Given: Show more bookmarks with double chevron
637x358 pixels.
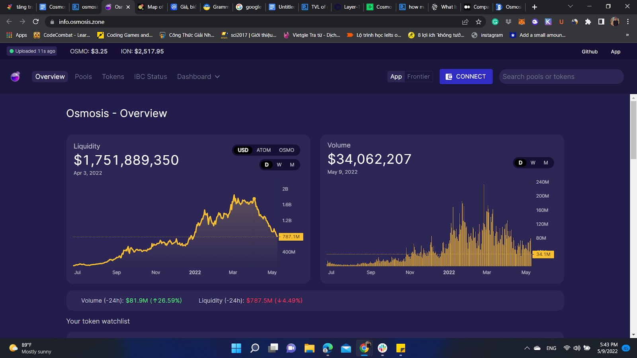Looking at the screenshot, I should 627,35.
